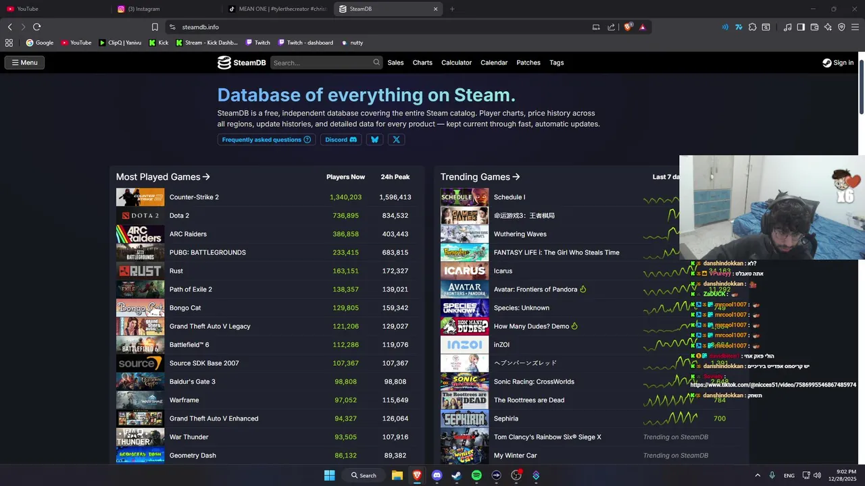865x486 pixels.
Task: Toggle the browser sidebar panel icon
Action: point(801,27)
